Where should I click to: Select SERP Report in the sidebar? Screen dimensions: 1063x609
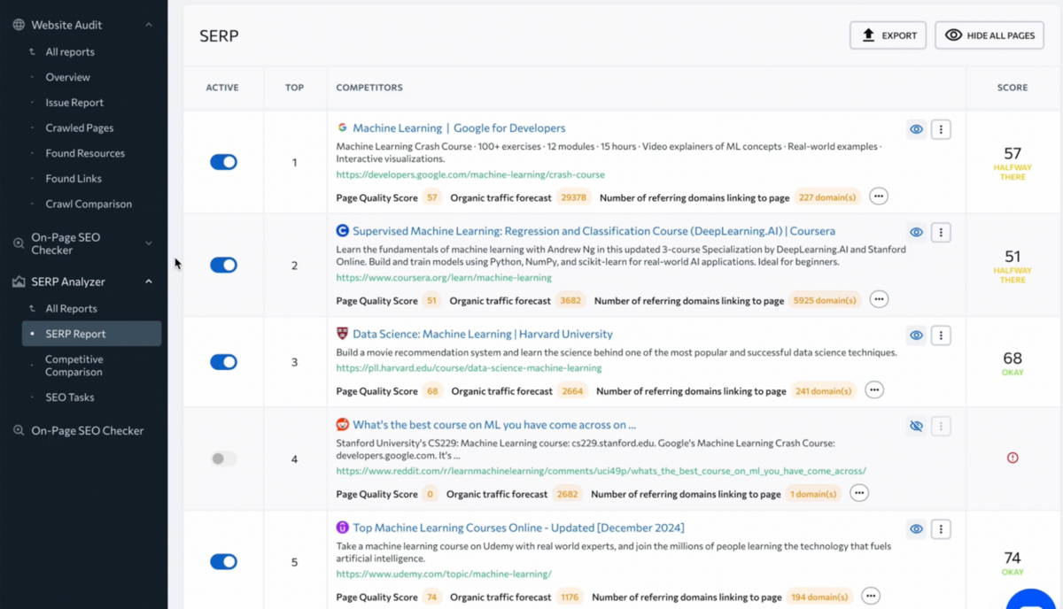[x=91, y=334]
